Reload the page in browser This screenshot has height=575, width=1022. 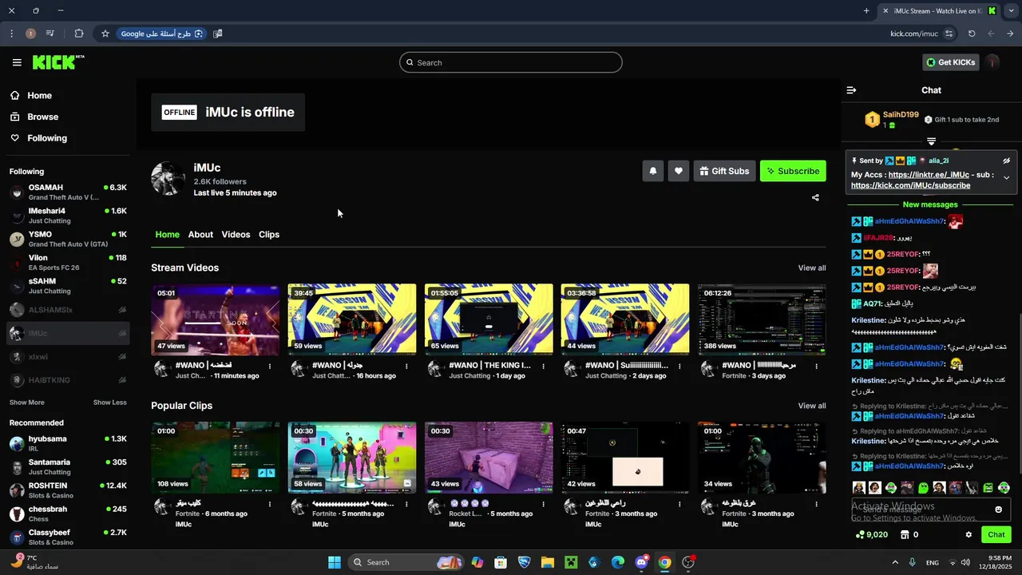(972, 34)
